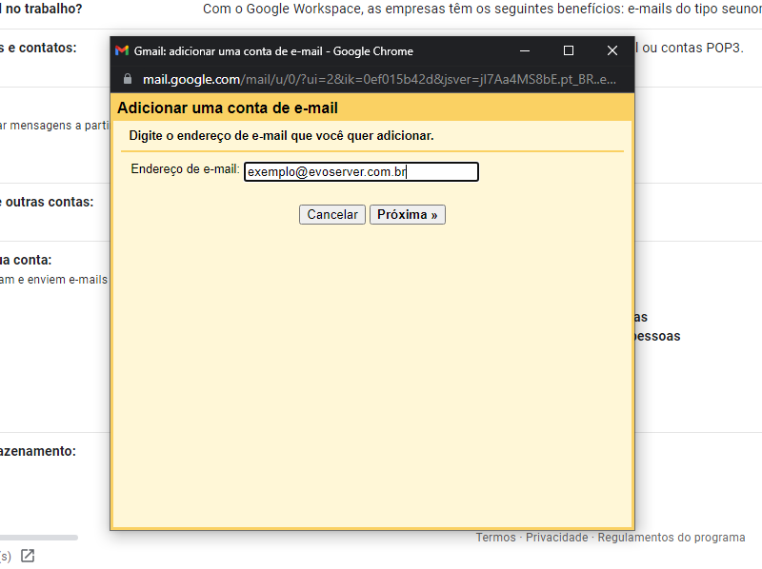Image resolution: width=762 pixels, height=569 pixels.
Task: Focus the Endereço de e-mail field
Action: coord(361,172)
